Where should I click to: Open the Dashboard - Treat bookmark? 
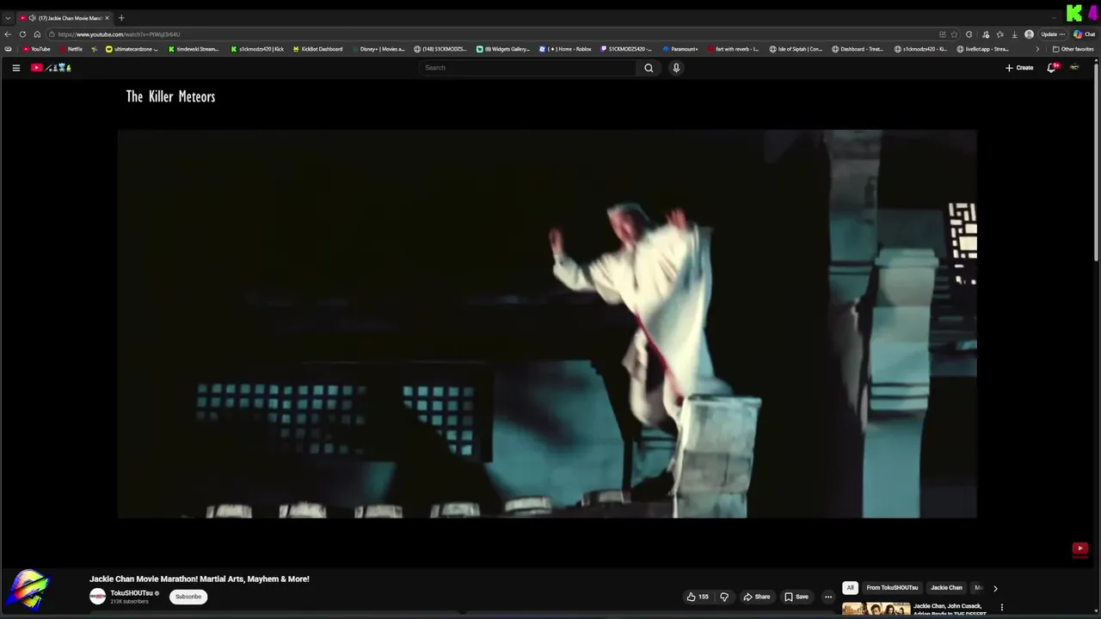coord(858,49)
